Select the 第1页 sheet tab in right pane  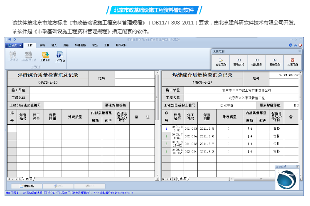183,179
